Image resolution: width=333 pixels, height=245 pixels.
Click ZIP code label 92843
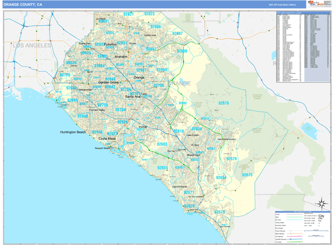110,87
